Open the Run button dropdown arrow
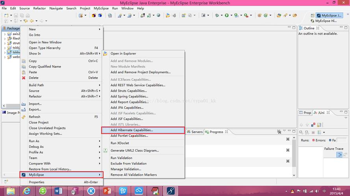Viewport: 350px width, 196px height. [x=231, y=15]
